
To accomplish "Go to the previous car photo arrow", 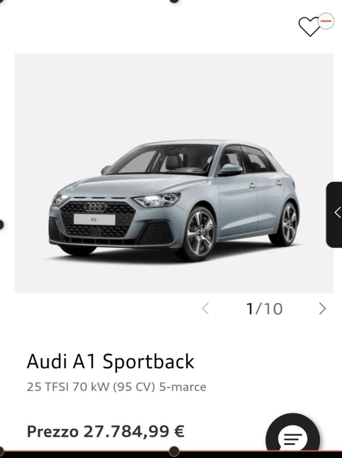I will coord(205,308).
